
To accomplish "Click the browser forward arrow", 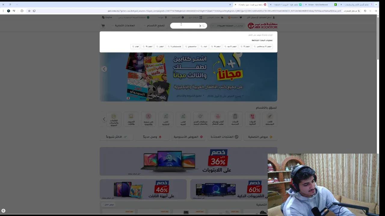I will pos(371,11).
